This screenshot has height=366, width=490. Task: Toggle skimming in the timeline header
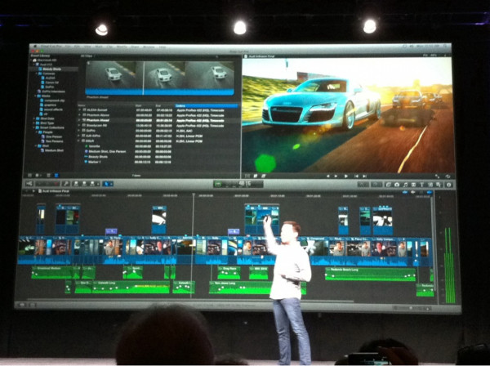click(x=405, y=192)
